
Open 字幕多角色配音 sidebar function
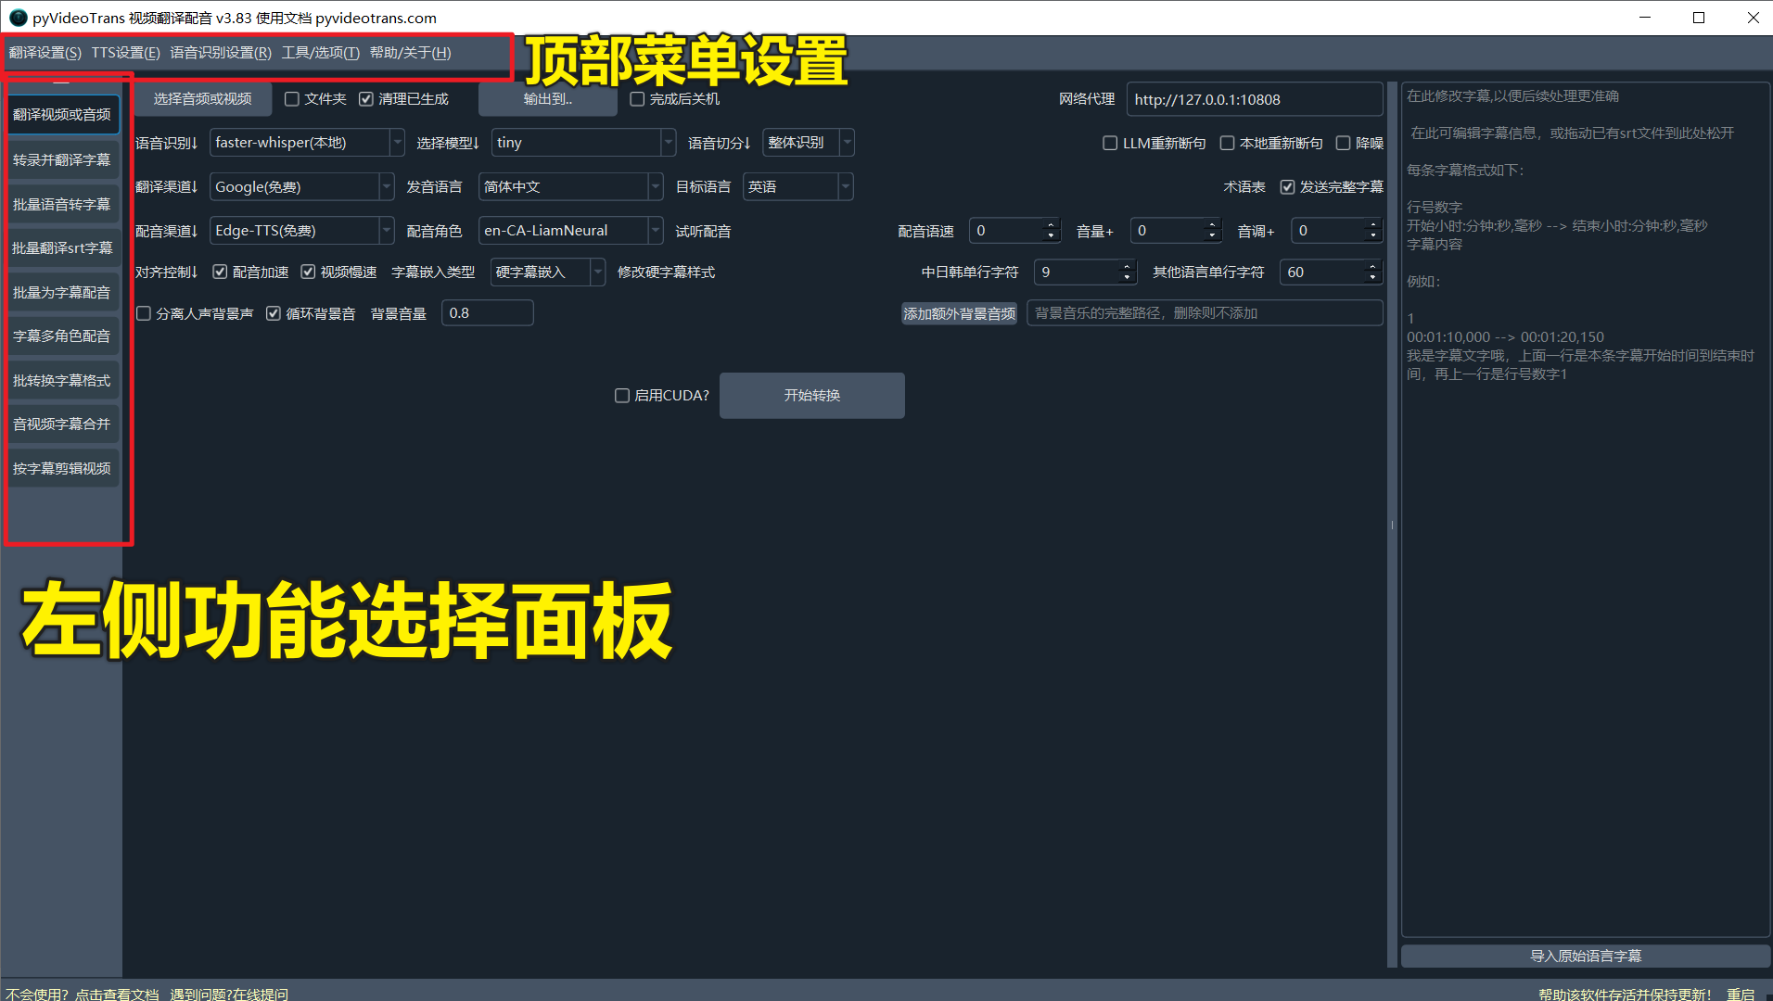pos(62,336)
